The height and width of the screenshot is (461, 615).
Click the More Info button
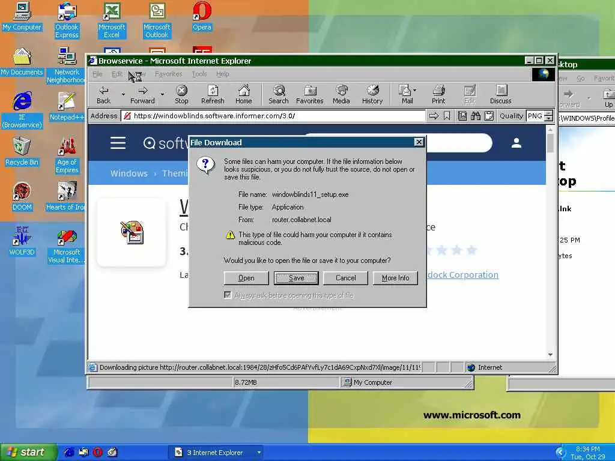395,278
